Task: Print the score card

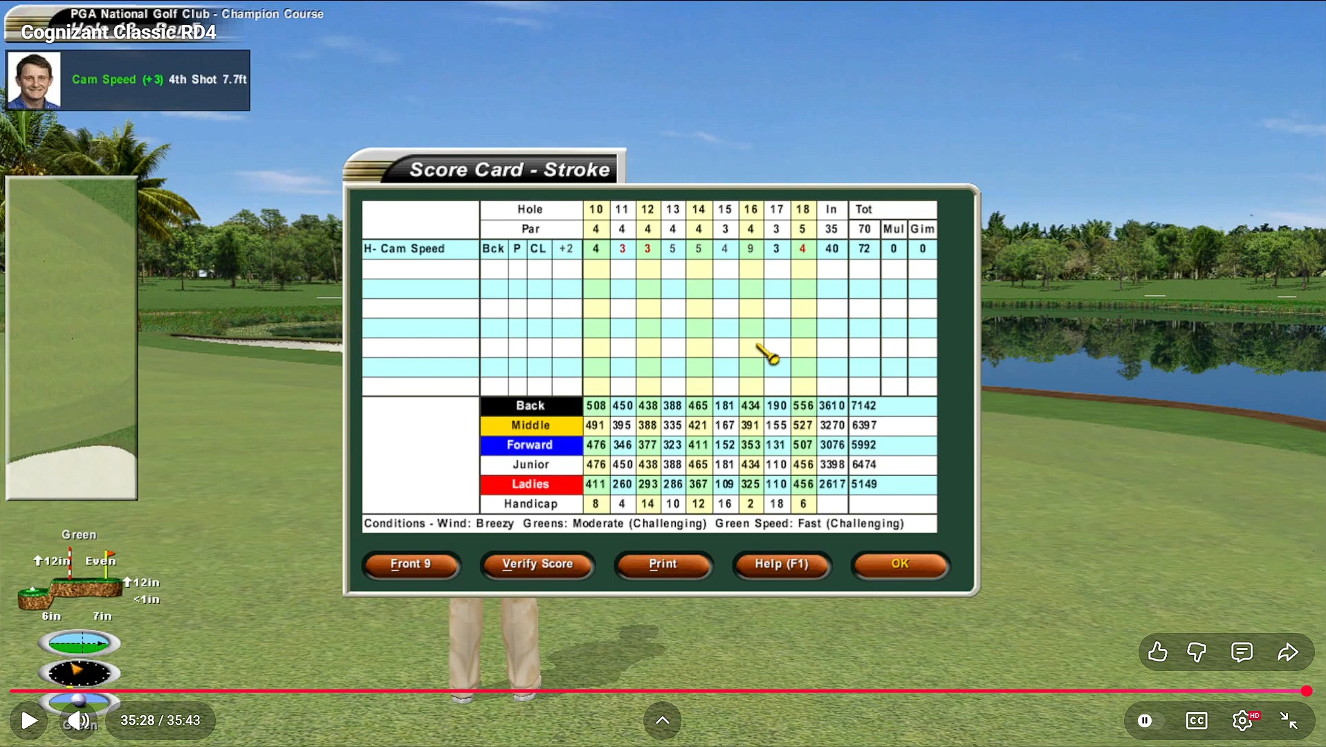Action: tap(663, 564)
